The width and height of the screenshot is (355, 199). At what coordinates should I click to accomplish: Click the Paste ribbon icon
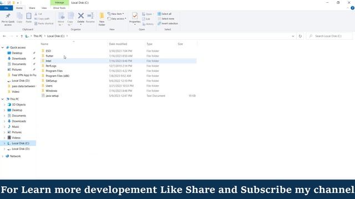pos(29,16)
